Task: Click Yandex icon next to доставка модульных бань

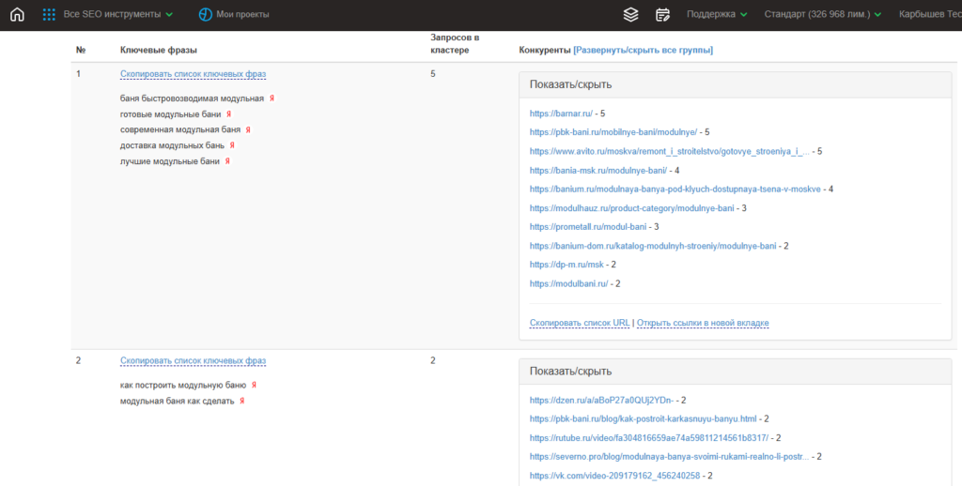Action: [232, 145]
